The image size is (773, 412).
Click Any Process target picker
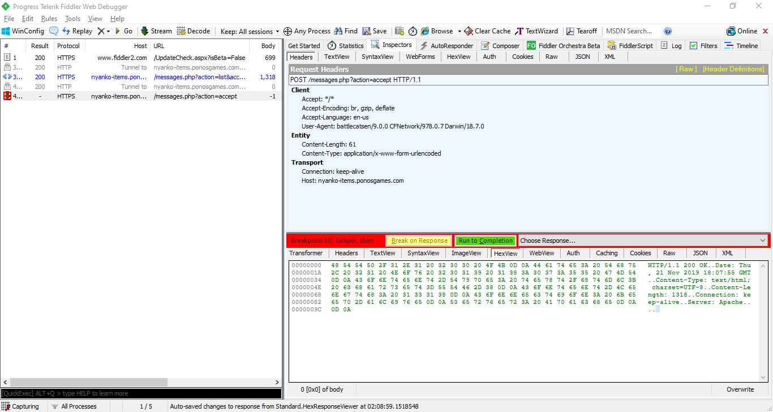(307, 31)
